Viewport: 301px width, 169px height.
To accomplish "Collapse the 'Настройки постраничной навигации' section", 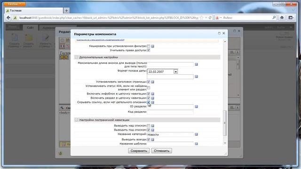I will click(77, 120).
